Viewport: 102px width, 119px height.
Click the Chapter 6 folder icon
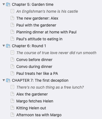(8, 46)
